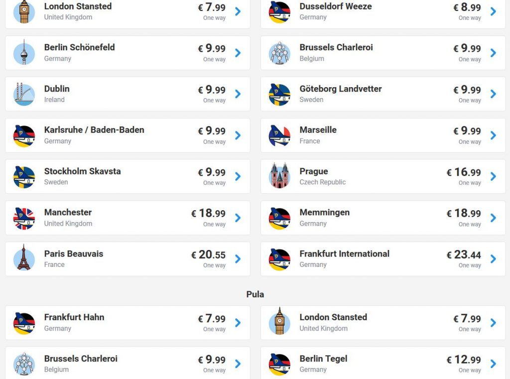Click the harp bridge icon beside Dublin
The width and height of the screenshot is (510, 379).
pyautogui.click(x=24, y=94)
